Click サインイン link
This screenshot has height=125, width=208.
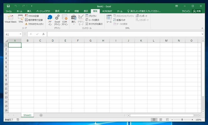click(186, 11)
